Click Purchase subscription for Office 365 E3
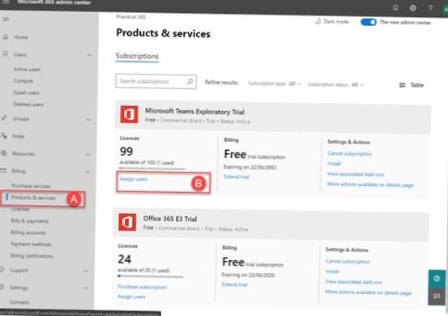This screenshot has width=448, height=316. [142, 287]
